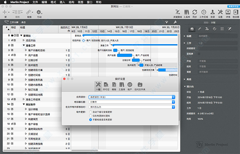Open the 工作区域 workspace toolbar icon
Screen dimensions: 240x154
(204, 12)
